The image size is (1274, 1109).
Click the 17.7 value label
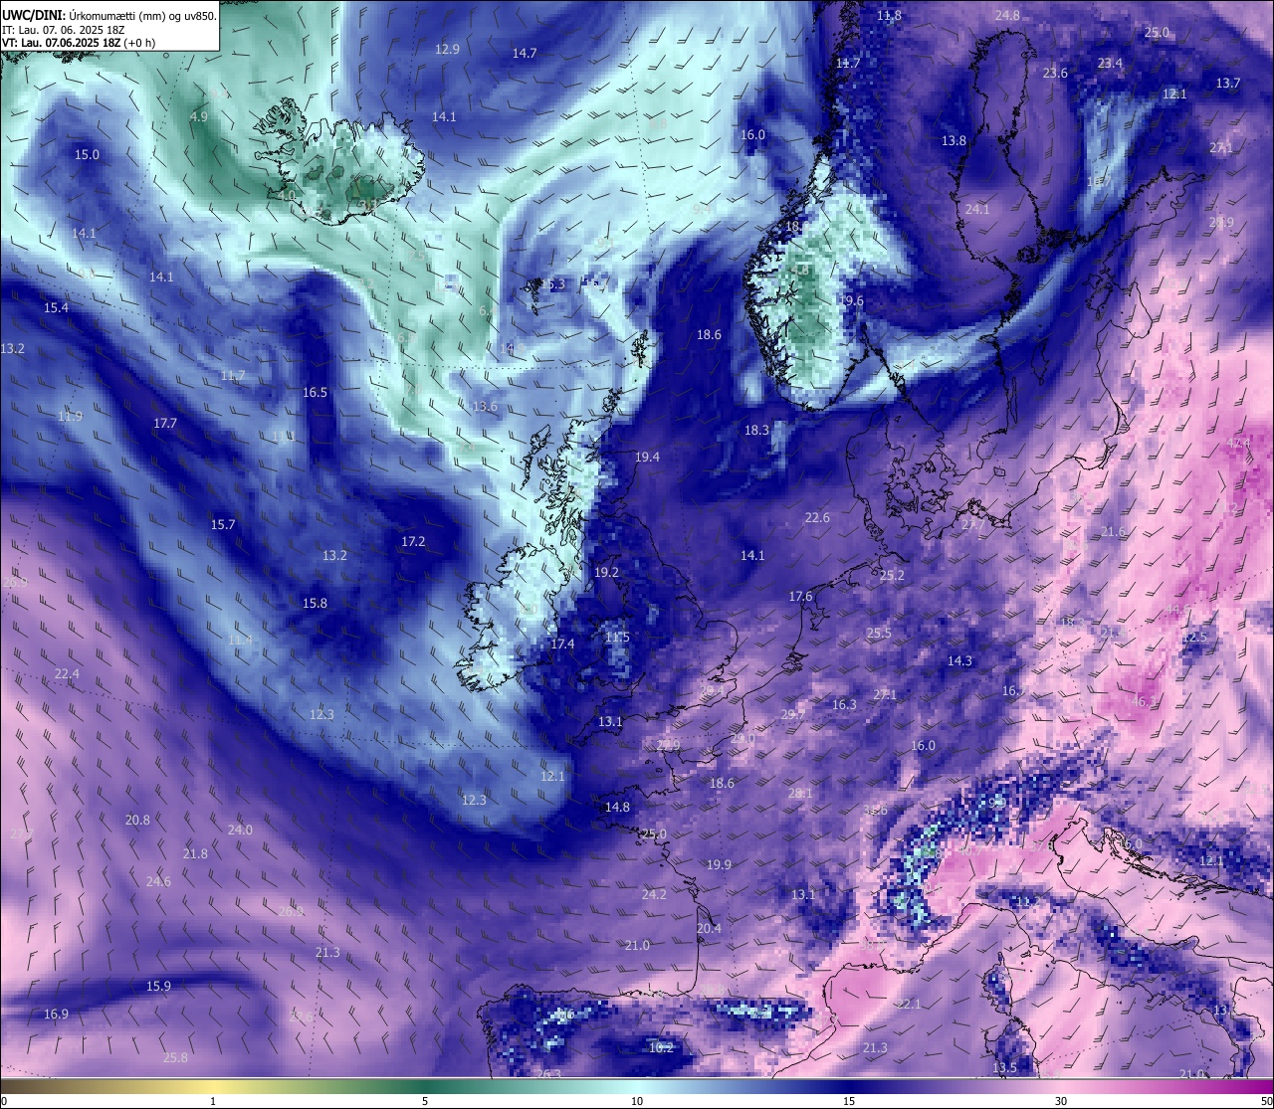click(165, 424)
